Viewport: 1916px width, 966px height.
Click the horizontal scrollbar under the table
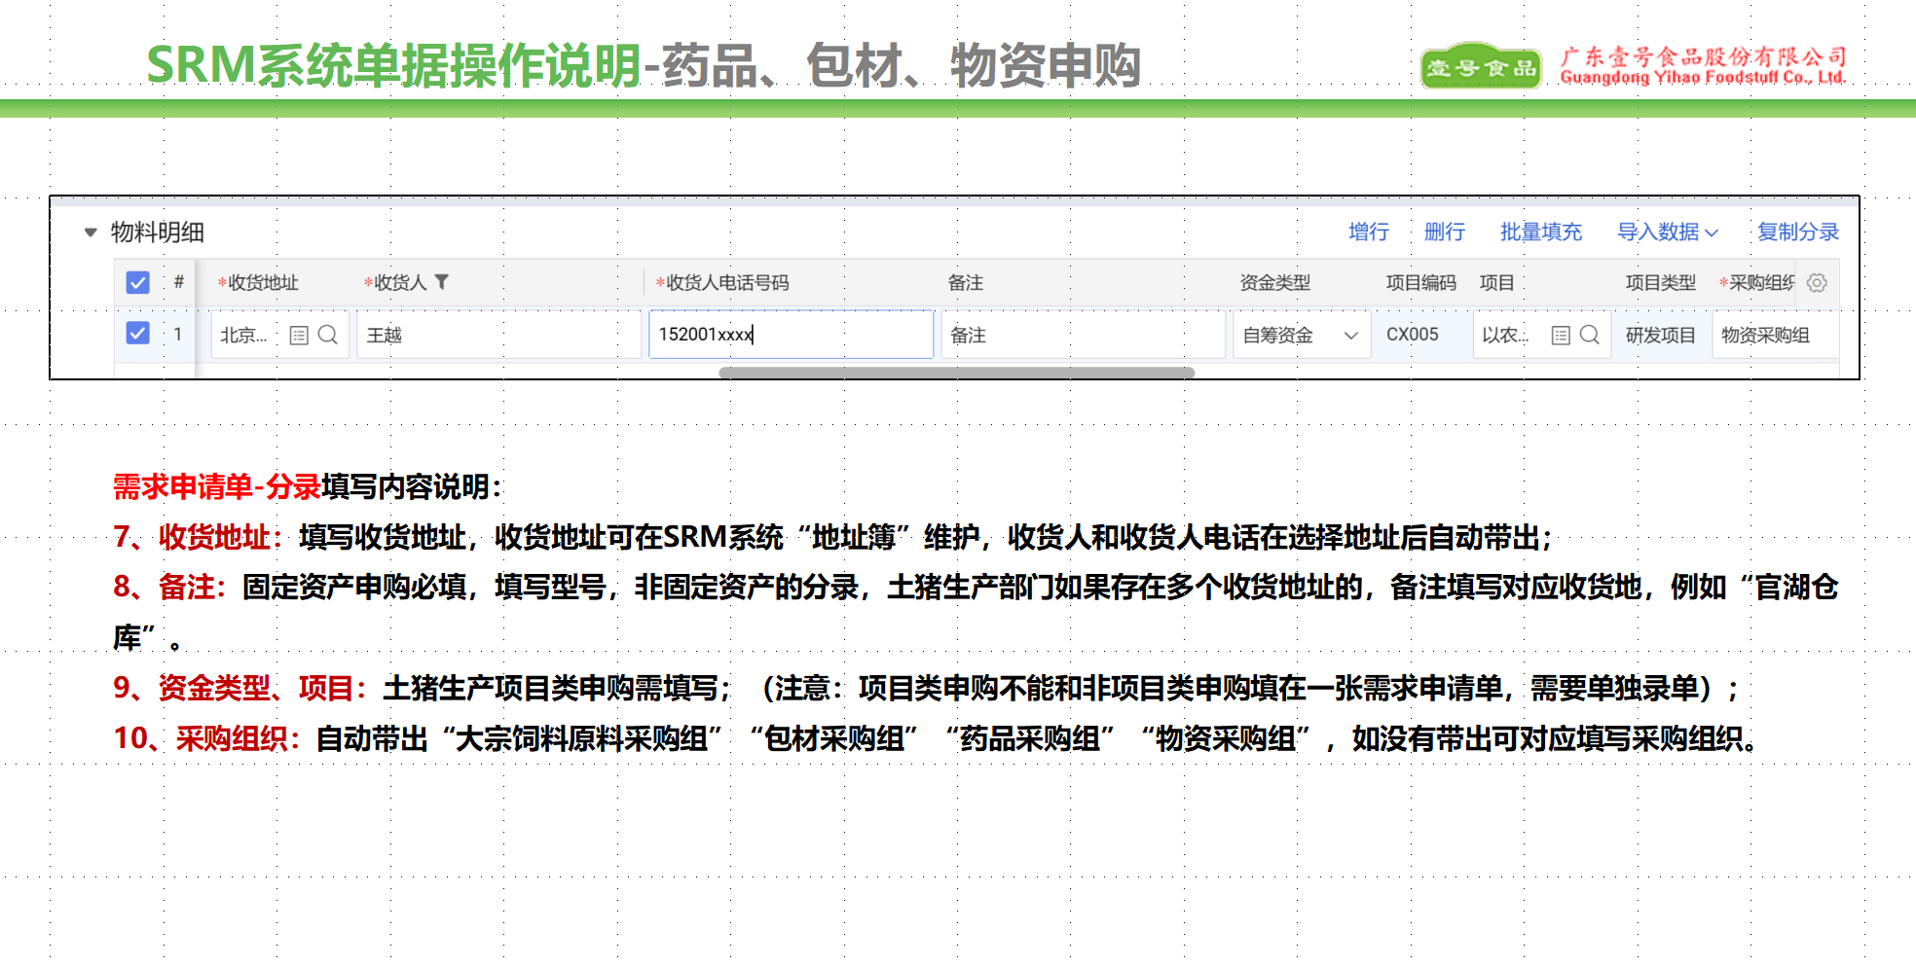956,373
